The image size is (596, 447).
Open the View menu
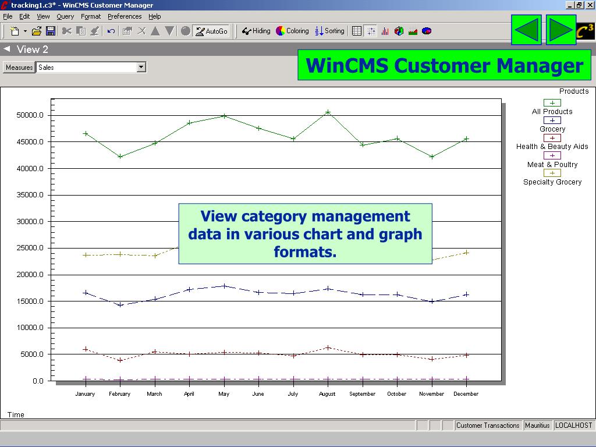coord(43,16)
